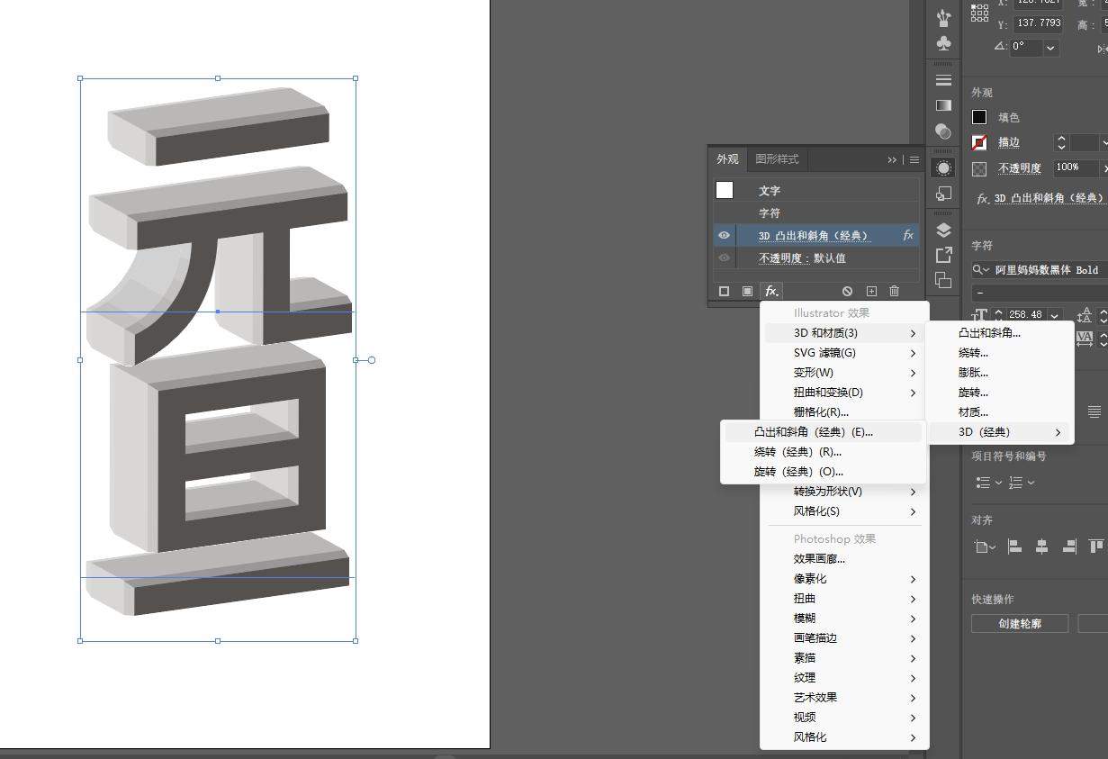This screenshot has height=759, width=1108.
Task: Choose 栅格化(R)... menu item
Action: (x=845, y=412)
